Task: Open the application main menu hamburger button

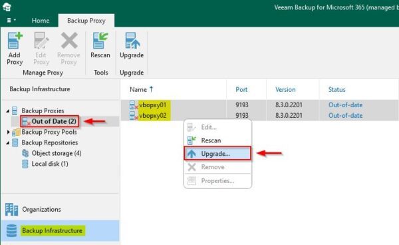Action: click(11, 20)
